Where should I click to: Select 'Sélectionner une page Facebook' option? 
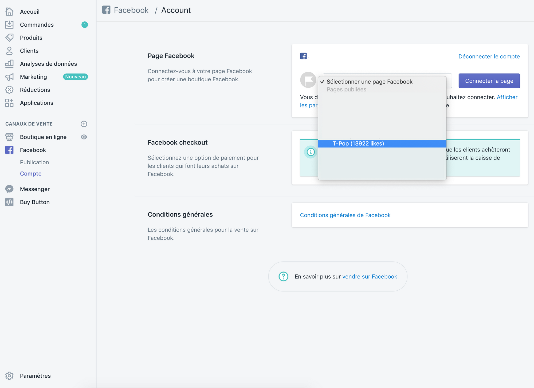click(x=369, y=82)
